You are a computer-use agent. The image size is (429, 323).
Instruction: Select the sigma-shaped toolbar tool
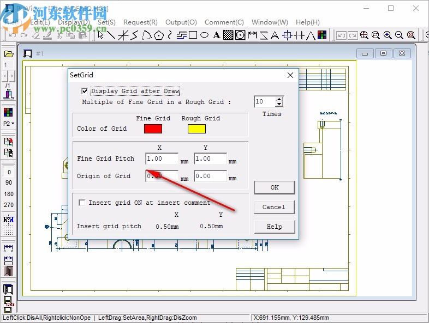tap(264, 35)
